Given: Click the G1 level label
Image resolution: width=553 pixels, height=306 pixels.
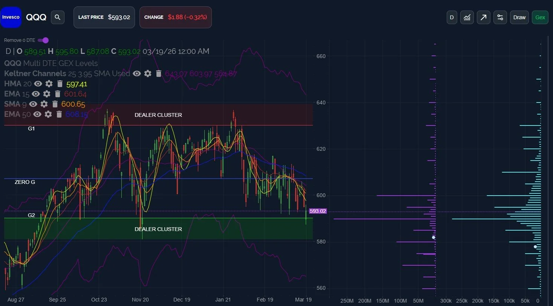Looking at the screenshot, I should pos(31,129).
